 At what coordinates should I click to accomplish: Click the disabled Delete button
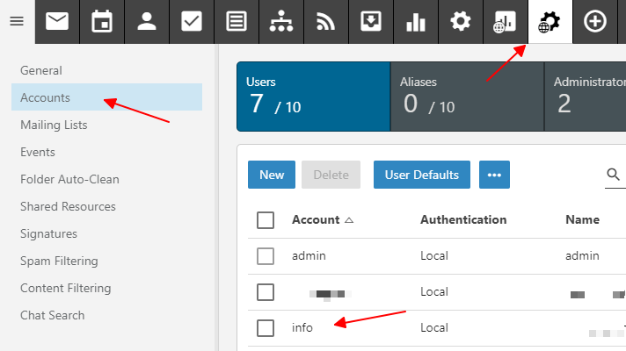click(331, 175)
